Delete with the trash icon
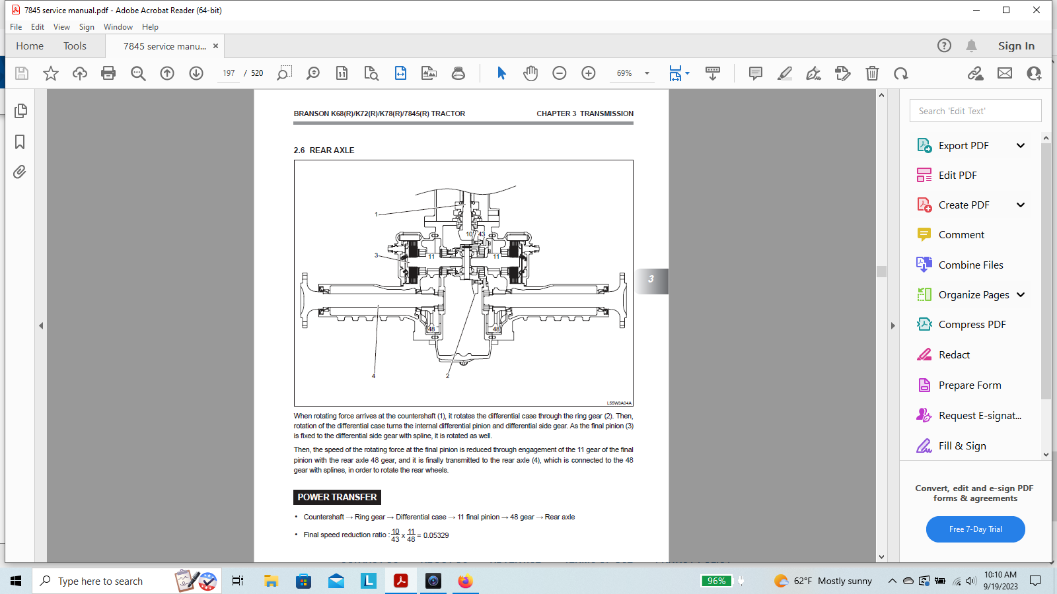The height and width of the screenshot is (594, 1057). [872, 73]
